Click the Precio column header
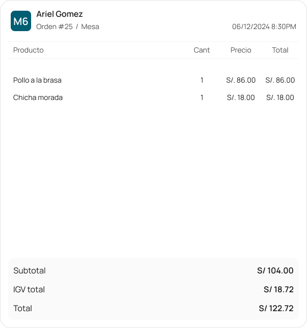This screenshot has height=328, width=307. (241, 50)
